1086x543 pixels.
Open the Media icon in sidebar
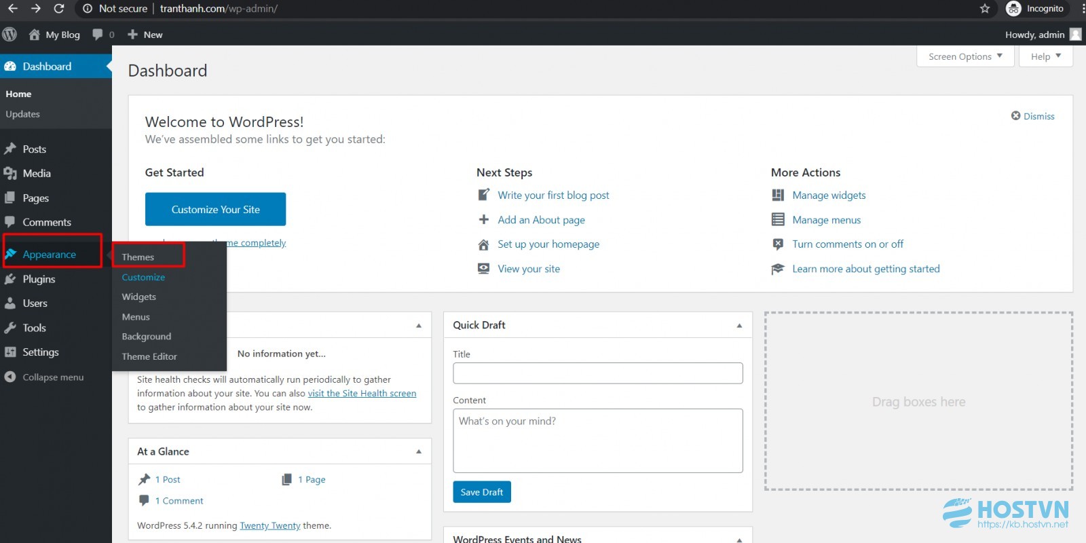[x=10, y=173]
